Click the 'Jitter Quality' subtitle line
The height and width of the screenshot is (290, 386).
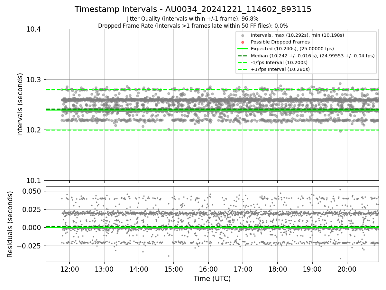(x=193, y=19)
